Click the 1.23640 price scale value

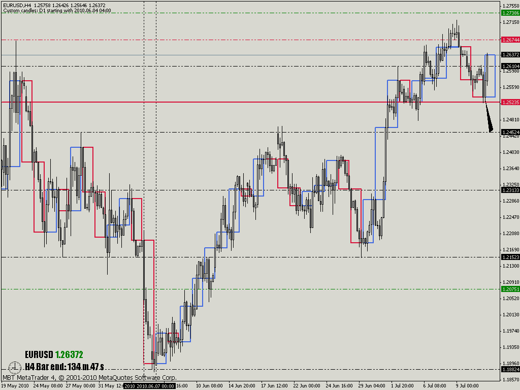(x=511, y=168)
